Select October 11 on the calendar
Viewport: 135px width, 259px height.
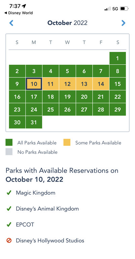[x=50, y=84]
